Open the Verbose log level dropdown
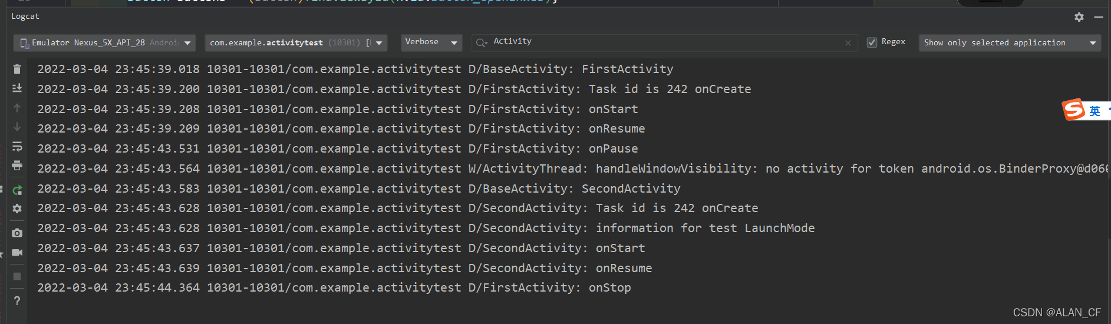The width and height of the screenshot is (1111, 324). 431,42
